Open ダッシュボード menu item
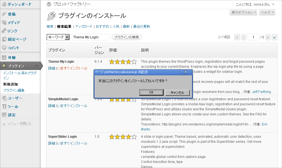Viewport: 282px width, 168px height. (x=19, y=4)
